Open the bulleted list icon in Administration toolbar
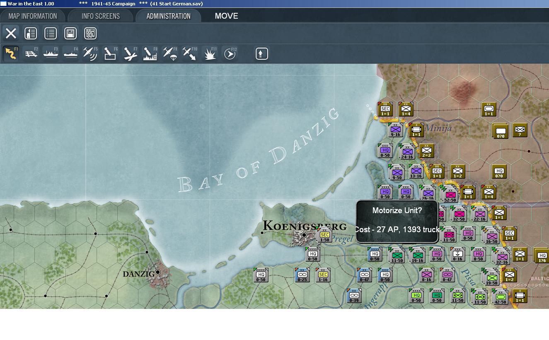Screen dimensions: 549x340 (x=51, y=33)
